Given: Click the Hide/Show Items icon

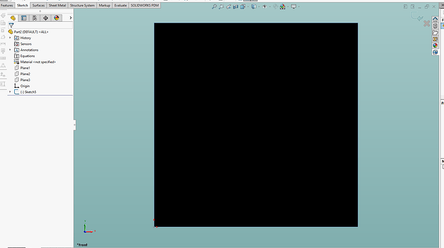Looking at the screenshot, I should click(264, 6).
